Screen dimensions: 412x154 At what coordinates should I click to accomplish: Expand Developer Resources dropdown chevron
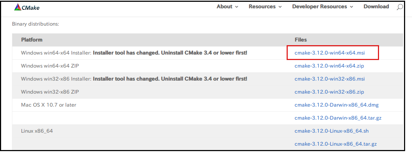click(351, 7)
